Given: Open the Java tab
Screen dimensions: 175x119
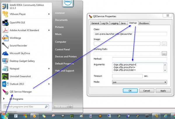Looking at the screenshot, I should 123,23.
